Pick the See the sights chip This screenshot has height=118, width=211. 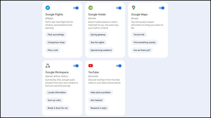pos(97,42)
